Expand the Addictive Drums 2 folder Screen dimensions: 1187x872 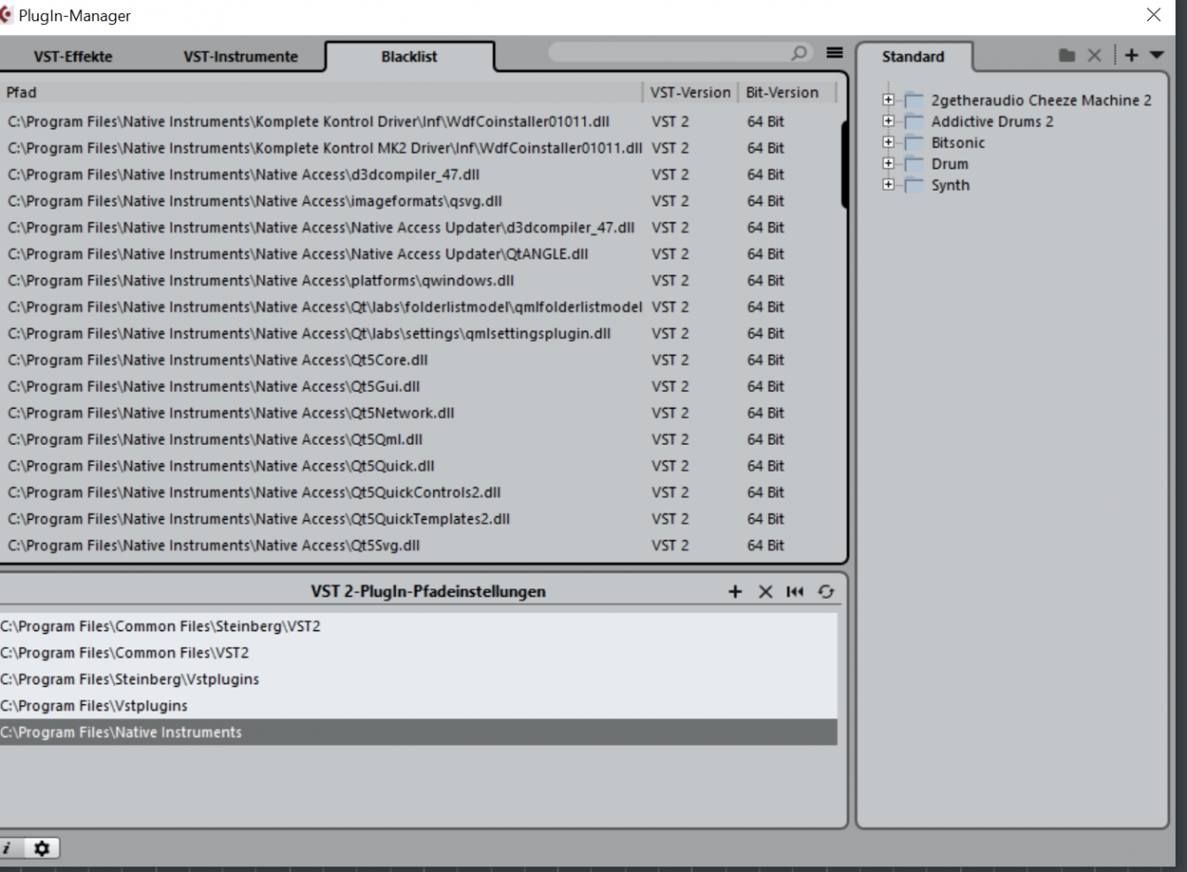click(888, 121)
